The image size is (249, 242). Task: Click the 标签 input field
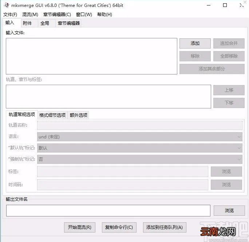pyautogui.click(x=123, y=172)
